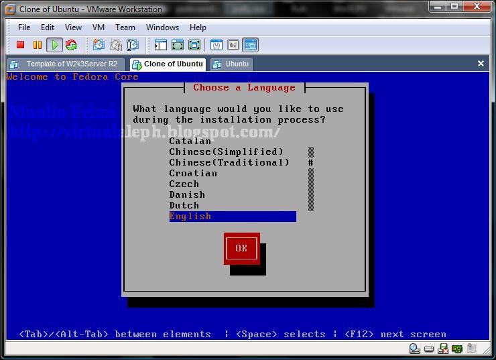The image size is (496, 360).
Task: Switch to the Ubuntu tab
Action: click(x=232, y=64)
